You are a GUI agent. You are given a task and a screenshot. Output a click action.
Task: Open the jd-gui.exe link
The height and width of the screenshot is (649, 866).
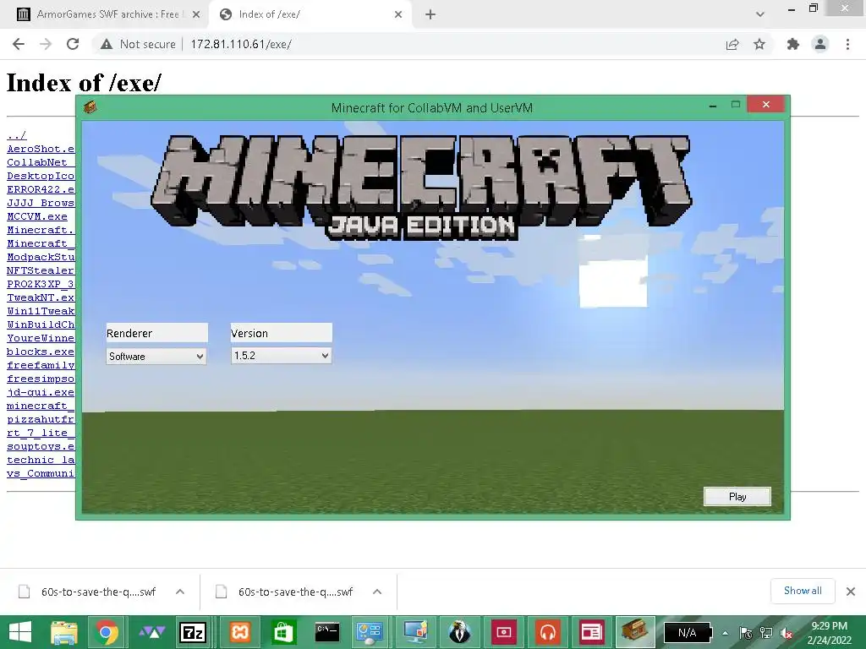click(41, 392)
